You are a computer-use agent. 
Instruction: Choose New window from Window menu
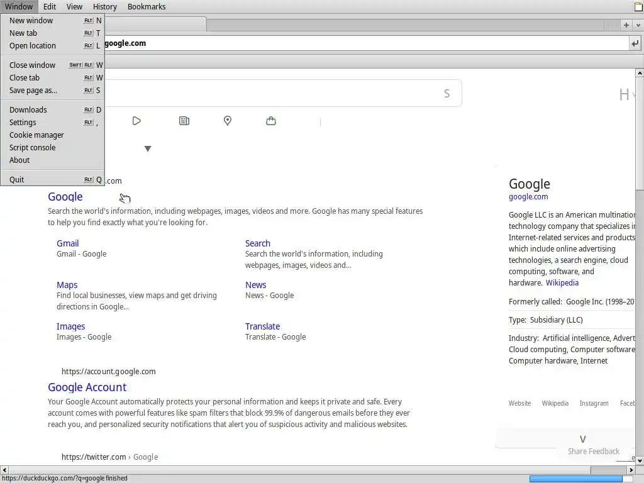point(53,20)
